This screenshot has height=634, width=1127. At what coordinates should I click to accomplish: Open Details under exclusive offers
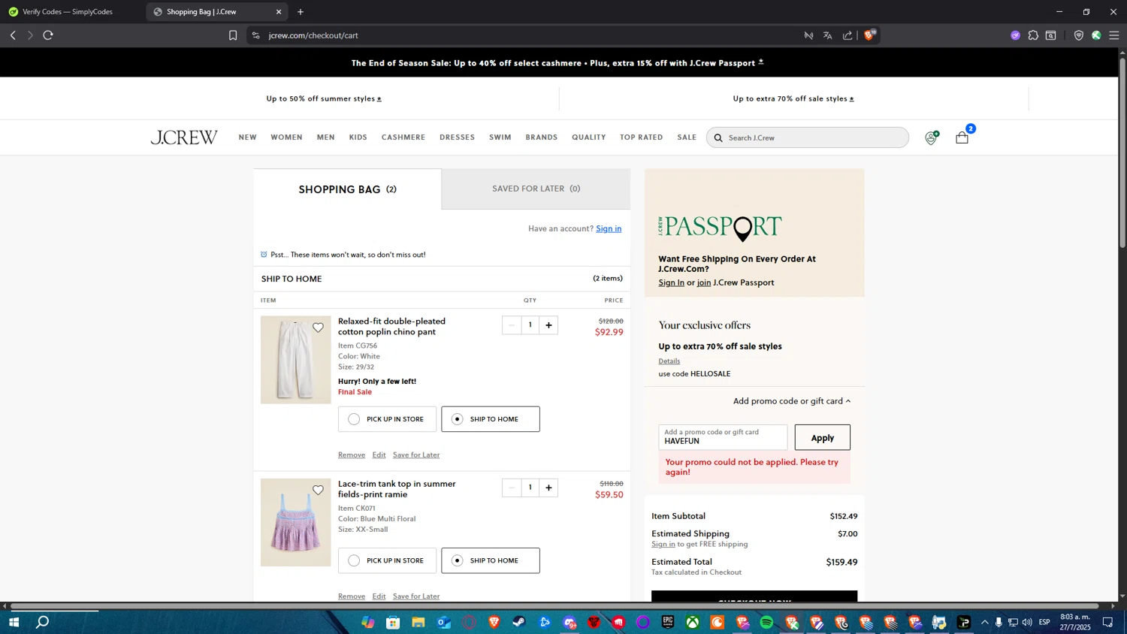[x=669, y=361]
